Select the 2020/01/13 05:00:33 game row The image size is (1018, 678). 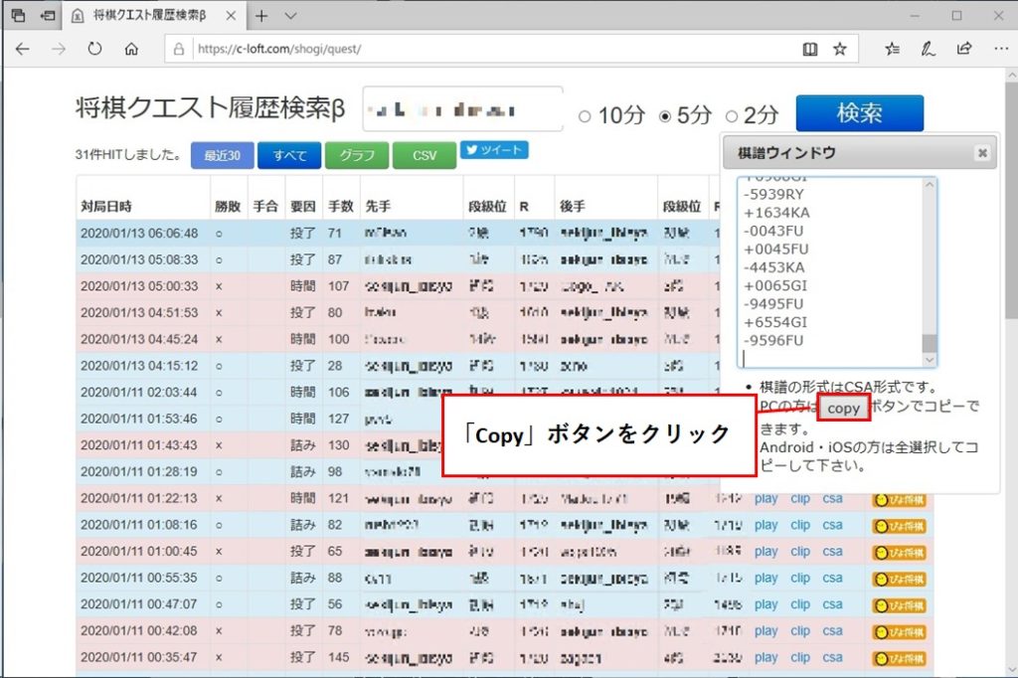coord(398,286)
